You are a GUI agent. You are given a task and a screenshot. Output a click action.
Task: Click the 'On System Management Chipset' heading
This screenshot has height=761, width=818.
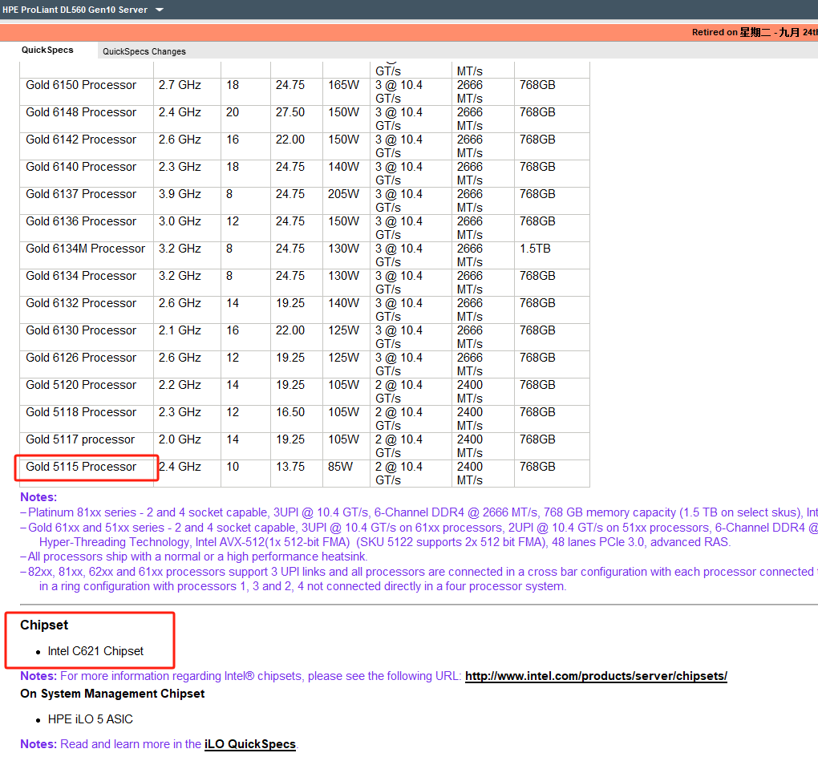pyautogui.click(x=112, y=694)
